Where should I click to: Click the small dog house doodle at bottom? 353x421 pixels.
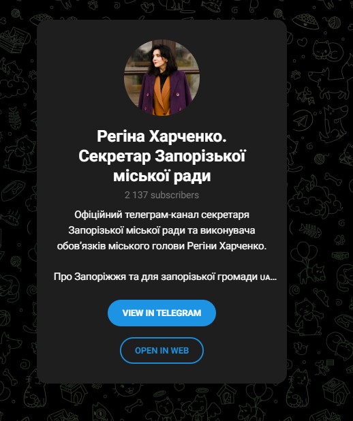pos(226,395)
